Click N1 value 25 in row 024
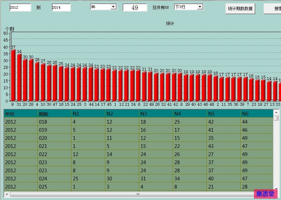 point(88,178)
